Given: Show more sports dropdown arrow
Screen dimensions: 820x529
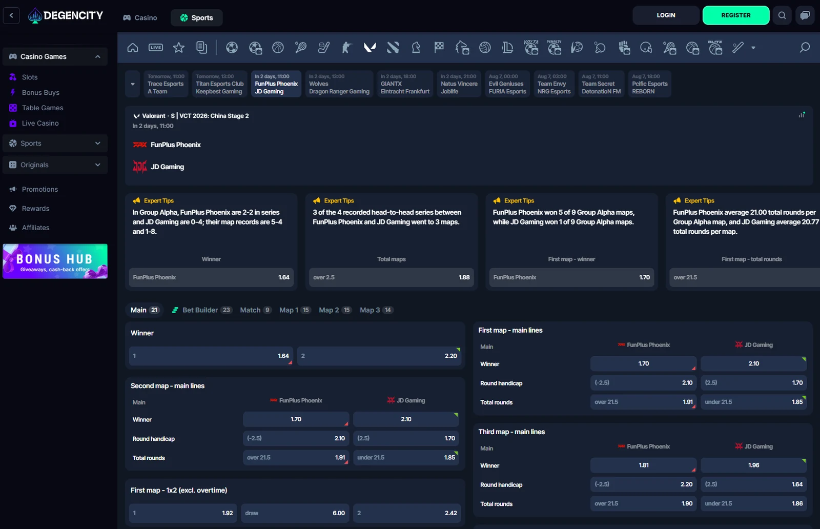Looking at the screenshot, I should 753,48.
